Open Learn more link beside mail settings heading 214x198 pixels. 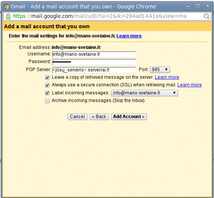click(129, 36)
